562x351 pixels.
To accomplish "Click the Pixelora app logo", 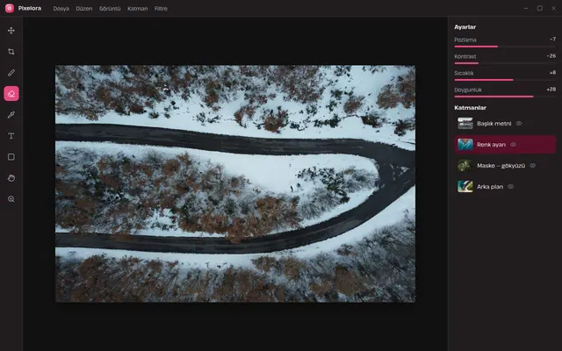I will coord(10,8).
